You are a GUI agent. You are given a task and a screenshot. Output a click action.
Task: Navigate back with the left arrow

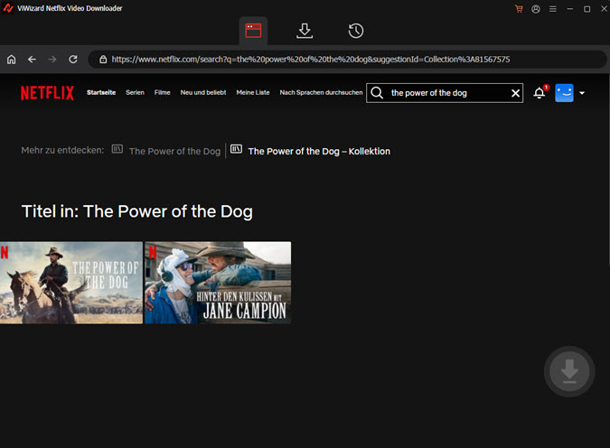(32, 59)
